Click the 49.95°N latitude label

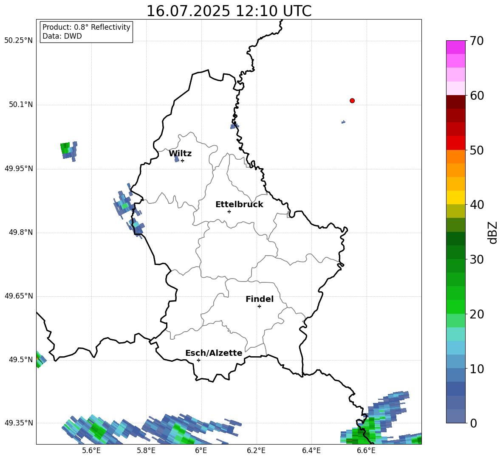tap(19, 169)
